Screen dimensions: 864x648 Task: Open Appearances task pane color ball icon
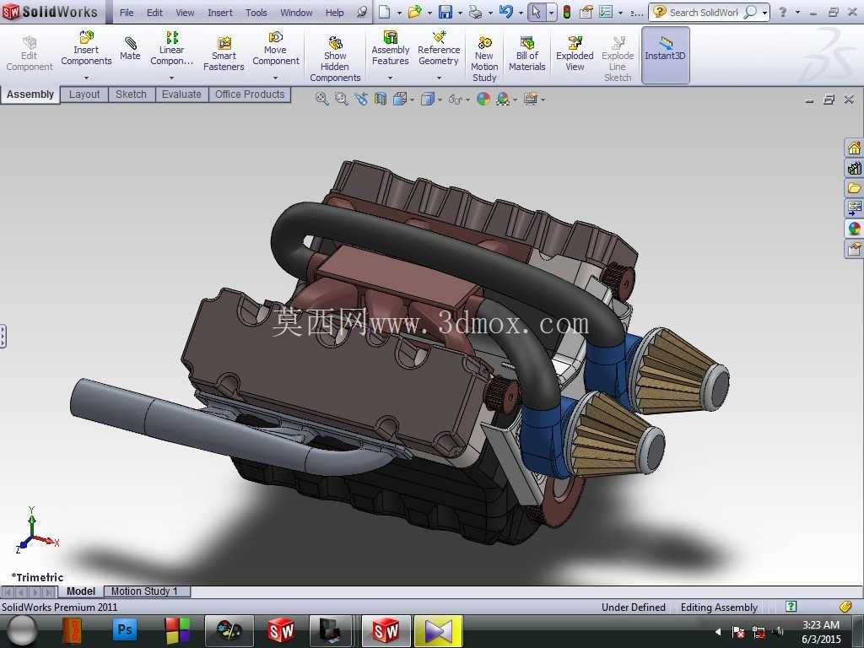point(854,228)
